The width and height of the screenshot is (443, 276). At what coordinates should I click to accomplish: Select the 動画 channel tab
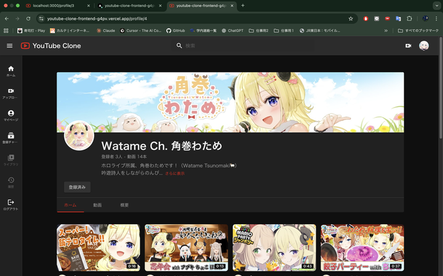point(97,205)
